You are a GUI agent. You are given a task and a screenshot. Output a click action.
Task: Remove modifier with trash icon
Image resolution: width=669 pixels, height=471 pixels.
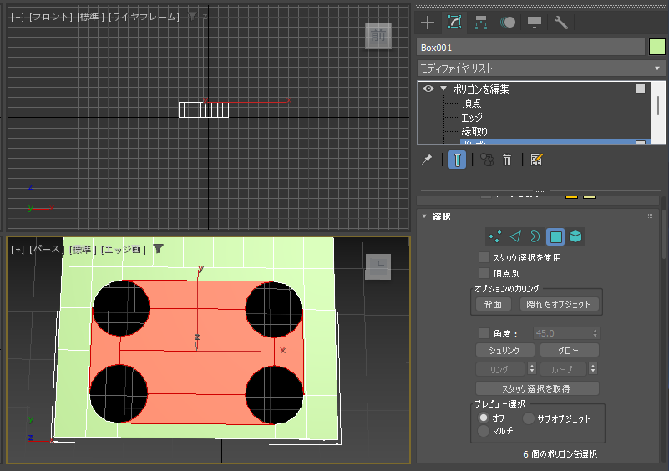[507, 160]
